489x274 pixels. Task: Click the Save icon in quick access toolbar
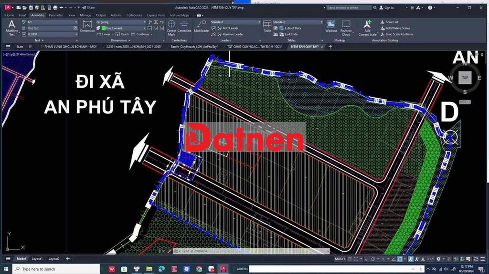[31, 8]
